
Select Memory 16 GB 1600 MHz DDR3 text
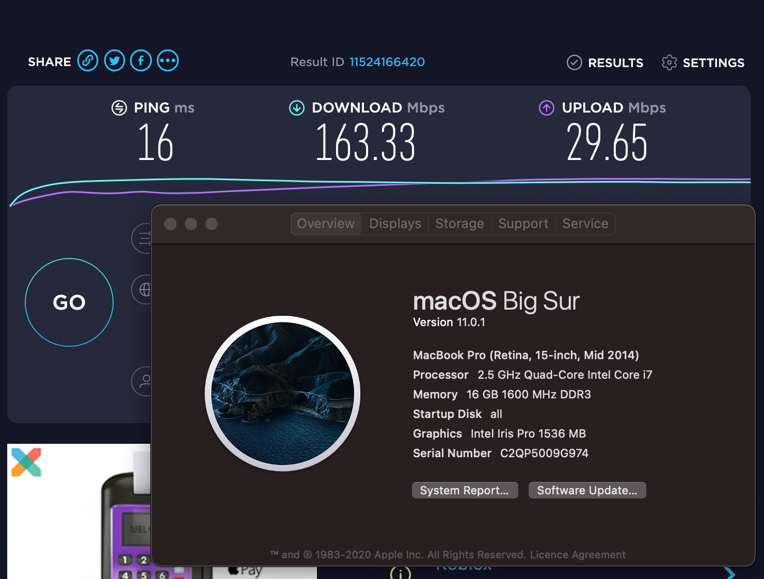pyautogui.click(x=502, y=394)
